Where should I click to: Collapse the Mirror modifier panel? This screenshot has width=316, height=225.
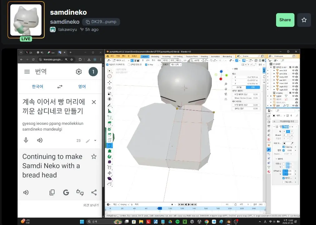274,127
